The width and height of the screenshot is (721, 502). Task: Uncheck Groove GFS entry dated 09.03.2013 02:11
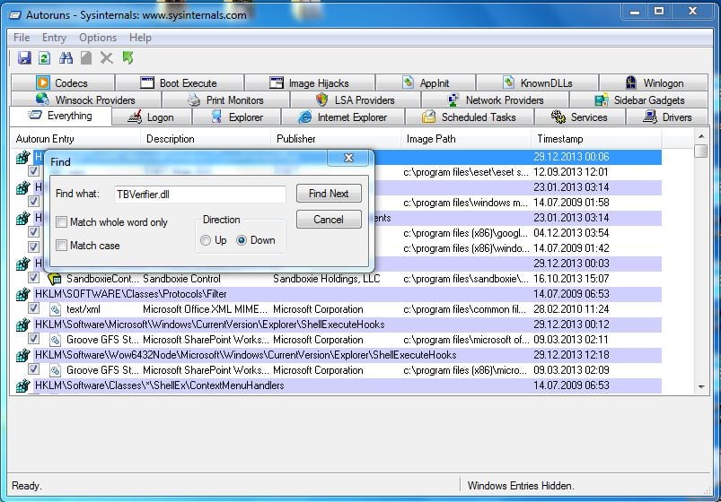click(33, 339)
